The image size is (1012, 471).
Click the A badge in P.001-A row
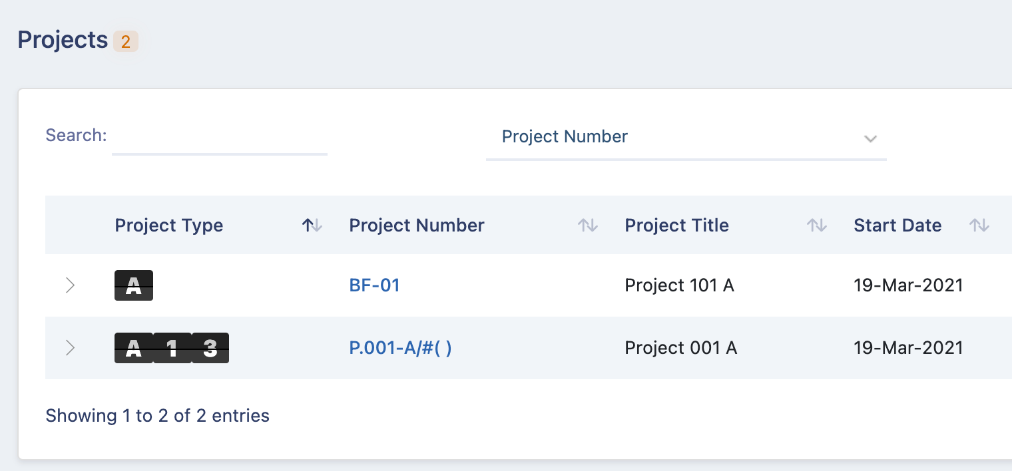pos(134,348)
